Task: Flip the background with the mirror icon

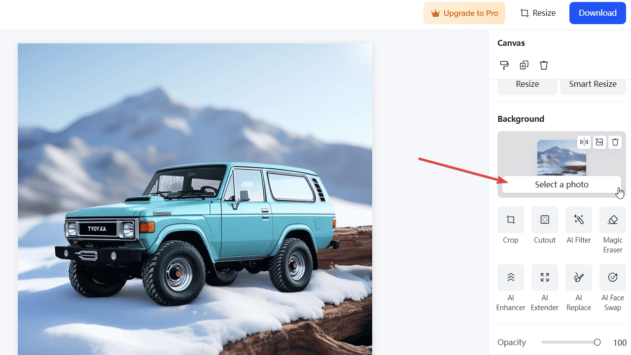Action: click(584, 142)
